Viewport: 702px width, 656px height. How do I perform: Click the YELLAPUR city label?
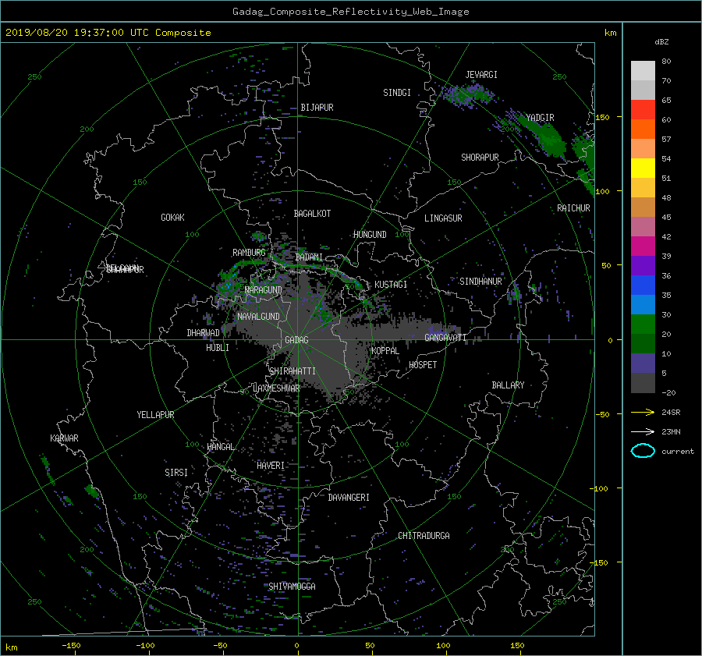pos(155,415)
